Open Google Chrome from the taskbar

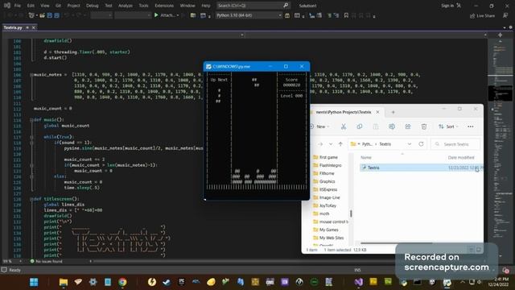click(122, 282)
